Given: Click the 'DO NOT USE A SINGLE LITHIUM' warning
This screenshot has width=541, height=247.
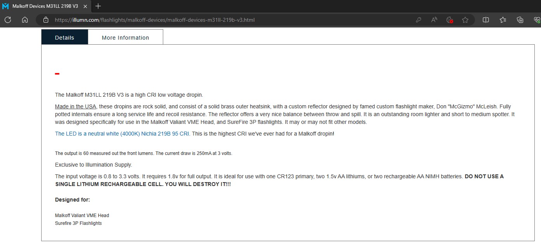Looking at the screenshot, I should click(x=279, y=180).
